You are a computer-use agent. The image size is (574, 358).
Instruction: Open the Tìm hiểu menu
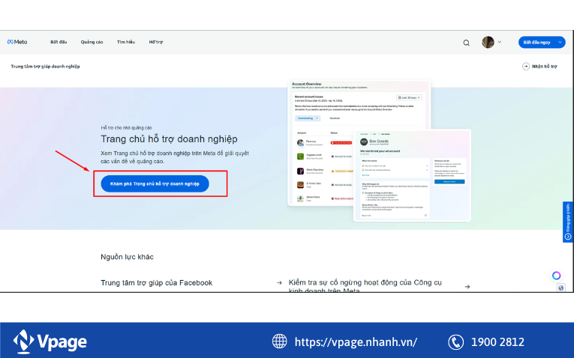pos(125,42)
